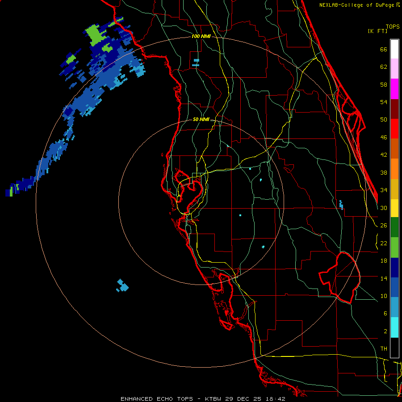Select the 58 legend value

click(384, 84)
